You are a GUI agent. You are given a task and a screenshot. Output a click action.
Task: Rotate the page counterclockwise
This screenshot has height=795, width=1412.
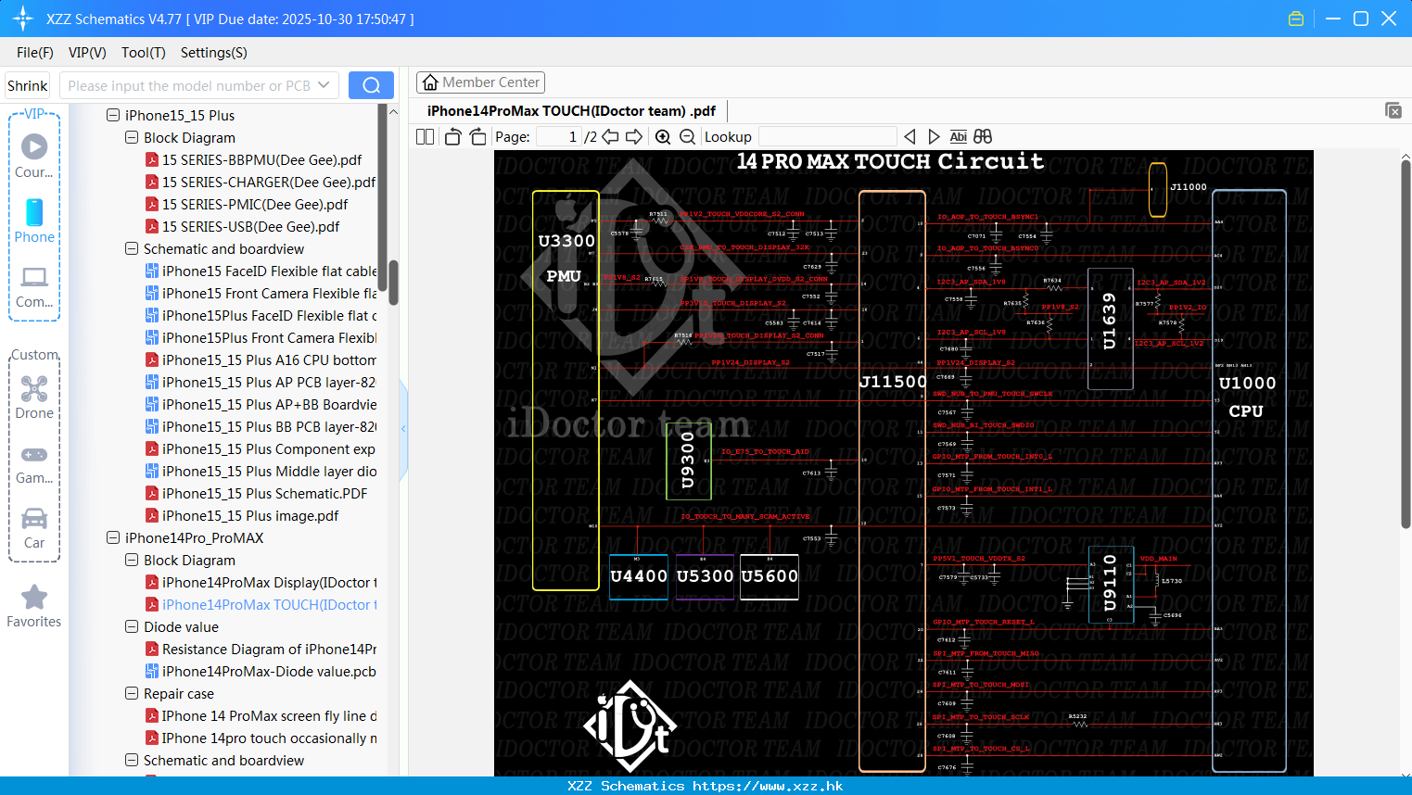(452, 136)
